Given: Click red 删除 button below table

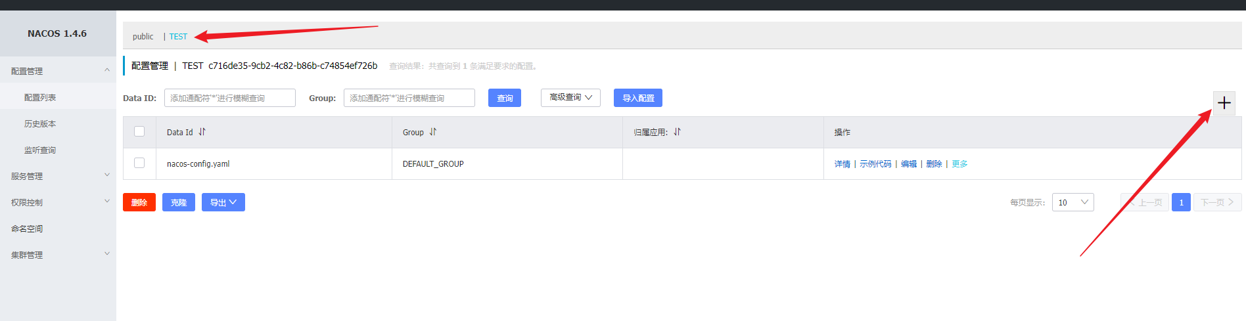Looking at the screenshot, I should [x=139, y=202].
